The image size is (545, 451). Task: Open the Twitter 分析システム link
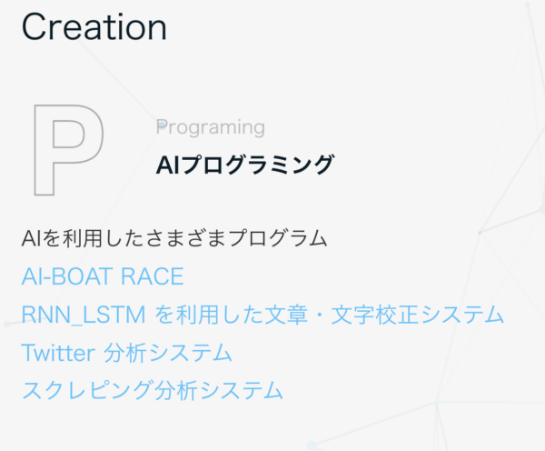point(126,353)
